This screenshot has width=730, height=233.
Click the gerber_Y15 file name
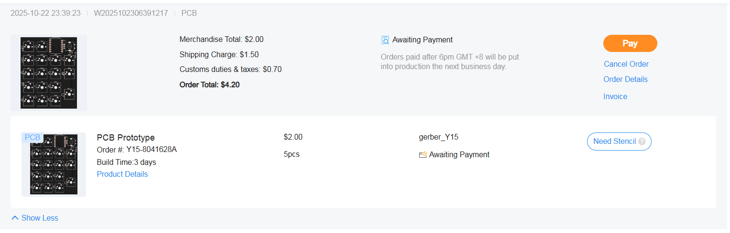[x=438, y=137]
